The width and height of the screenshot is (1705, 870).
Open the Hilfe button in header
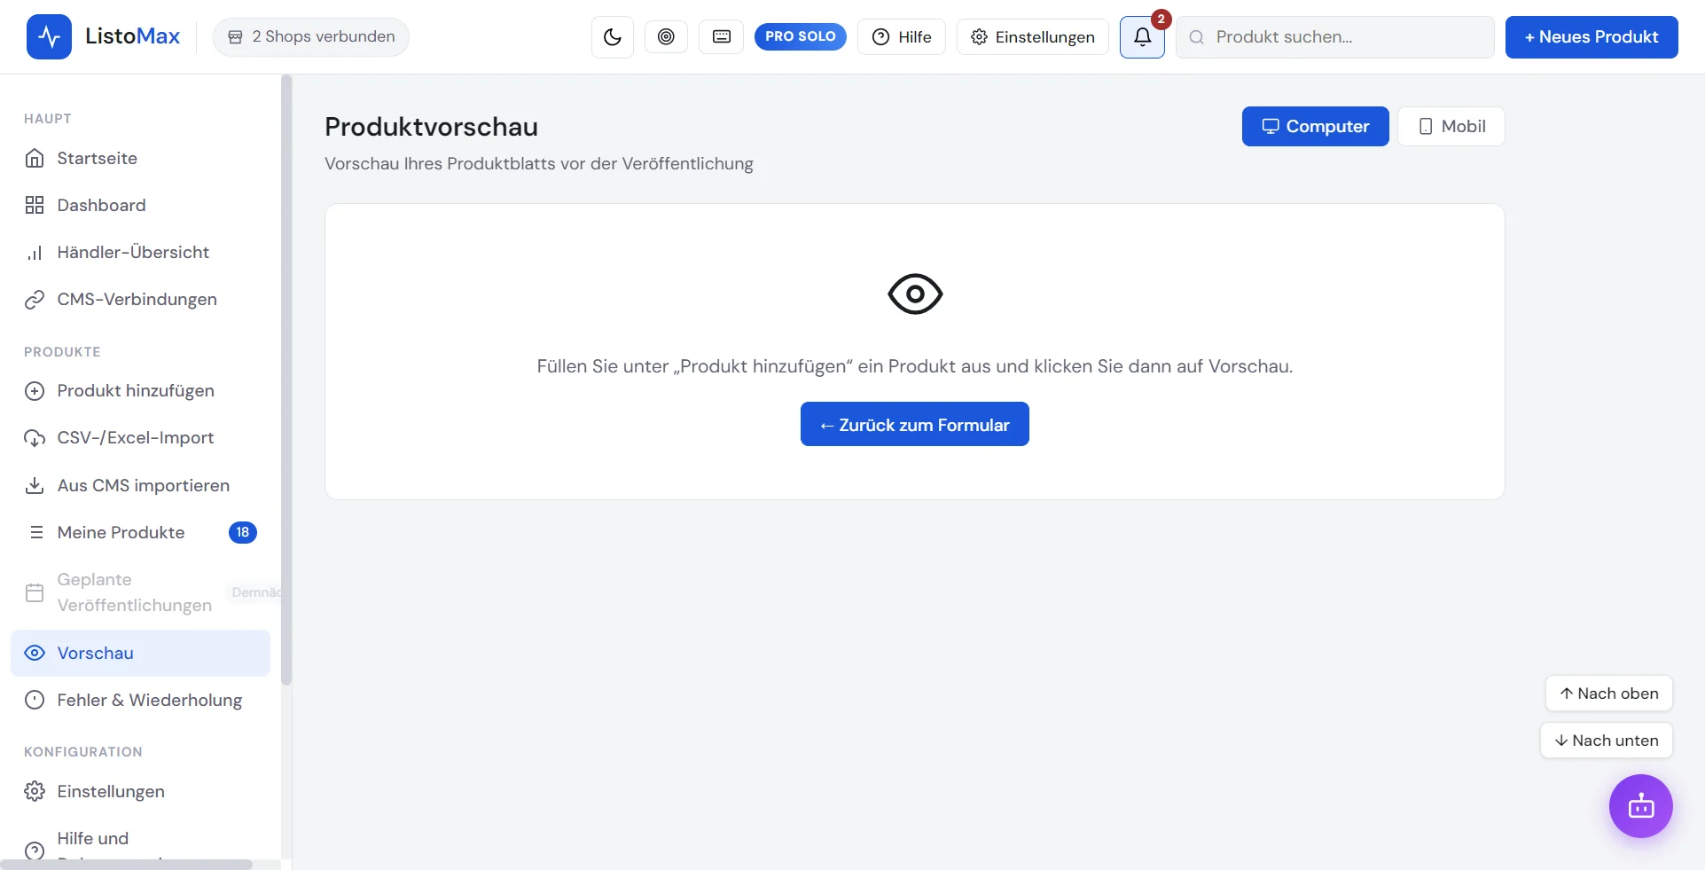point(902,36)
